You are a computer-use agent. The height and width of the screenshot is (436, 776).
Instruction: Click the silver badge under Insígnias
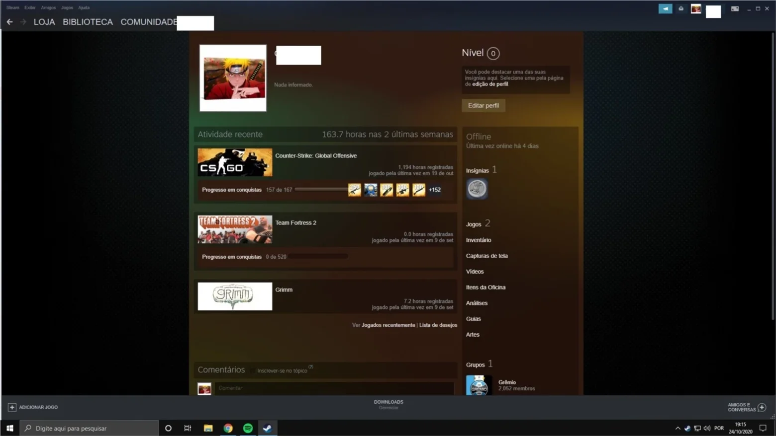point(477,189)
